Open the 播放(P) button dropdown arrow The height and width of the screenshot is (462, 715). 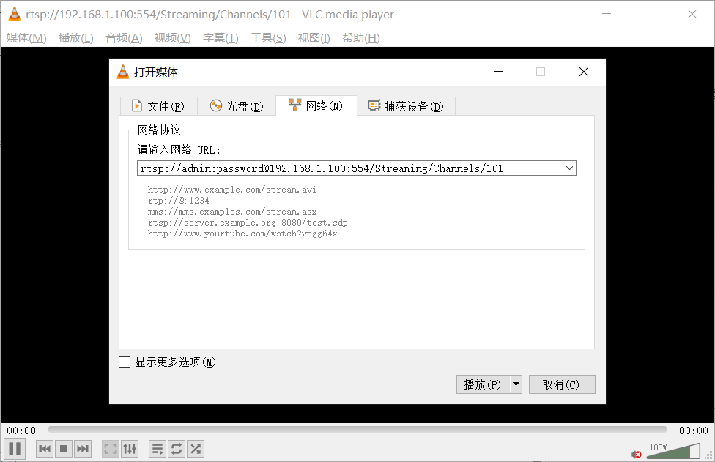point(516,384)
